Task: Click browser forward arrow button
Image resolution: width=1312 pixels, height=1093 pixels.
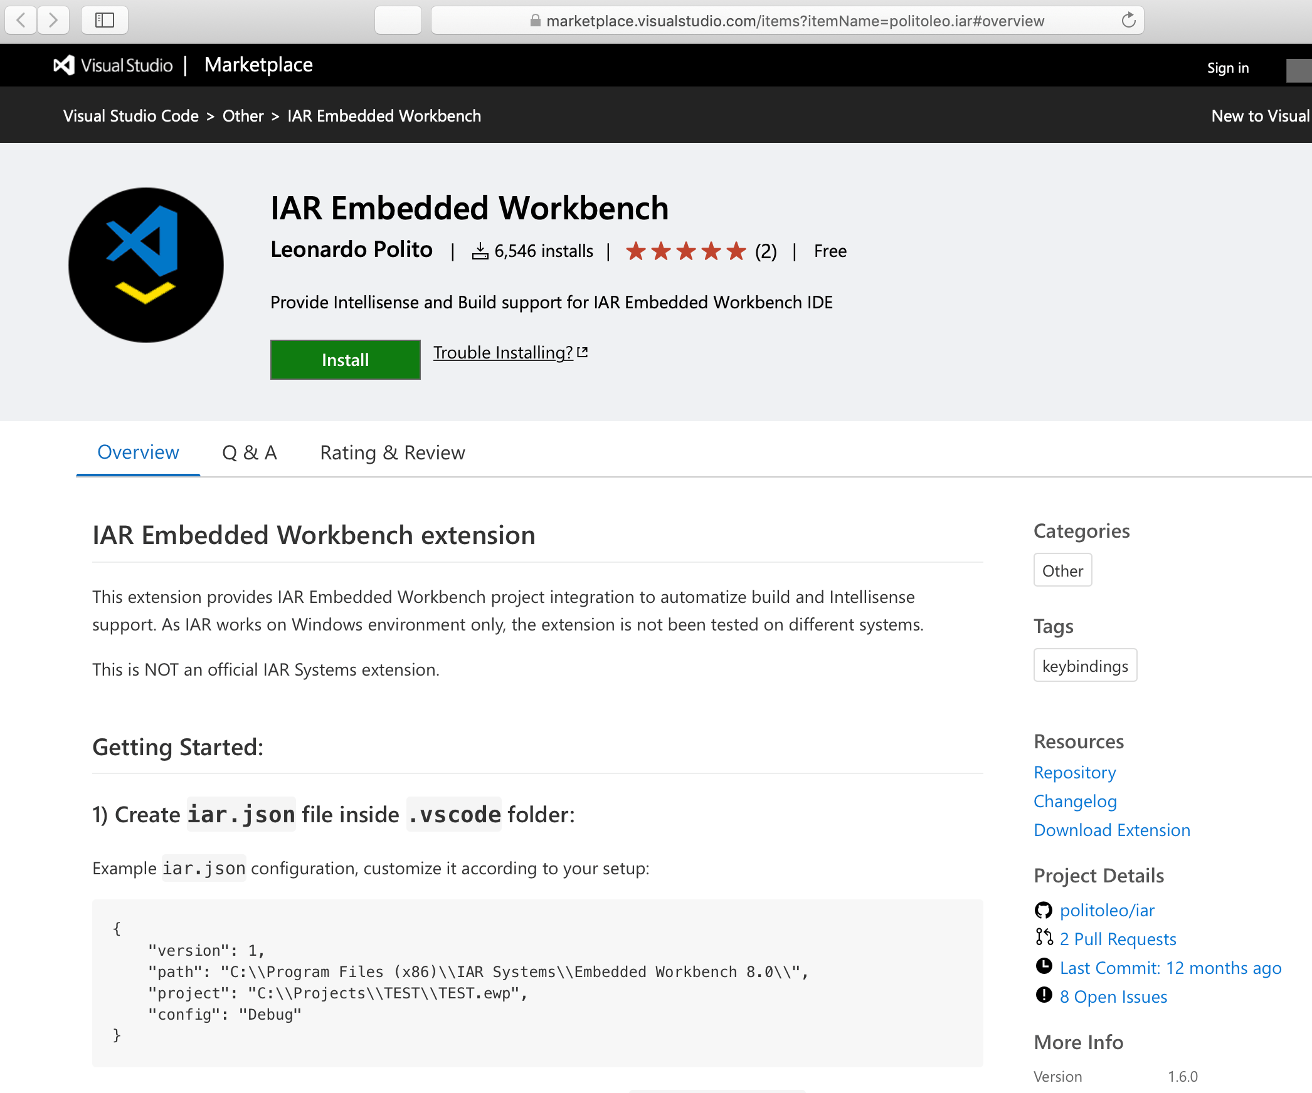Action: [53, 20]
